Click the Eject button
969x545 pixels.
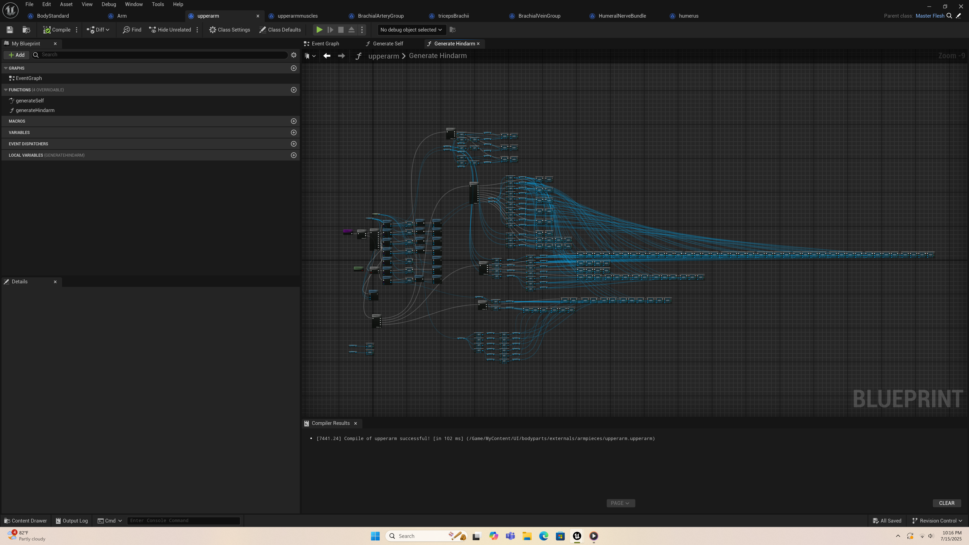pos(351,30)
